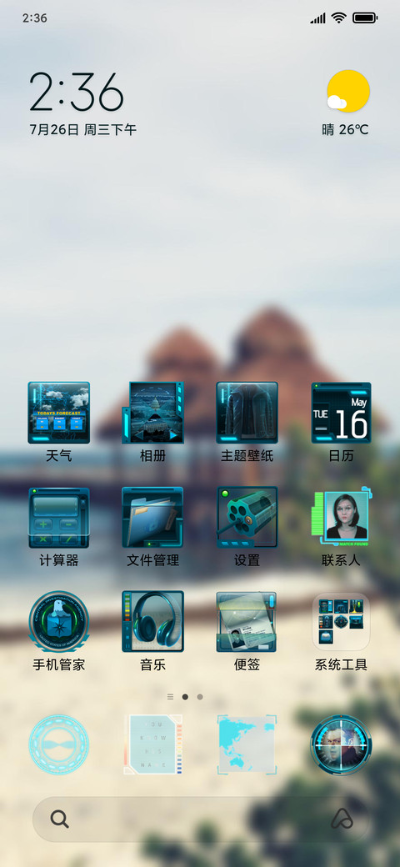Tap the glowing circle dock icon
The width and height of the screenshot is (400, 867).
tap(59, 744)
